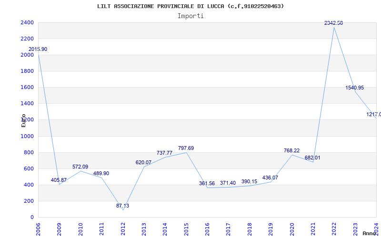Select the x-axis year 2021
This screenshot has width=381, height=238.
point(313,229)
